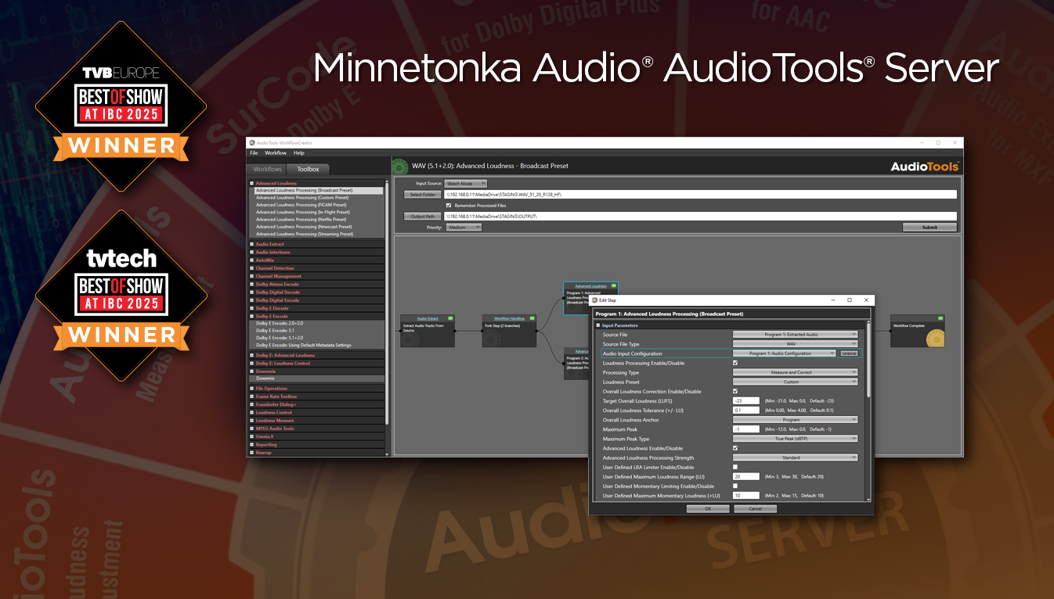Open the Source File Type WAV dropdown

click(x=795, y=344)
